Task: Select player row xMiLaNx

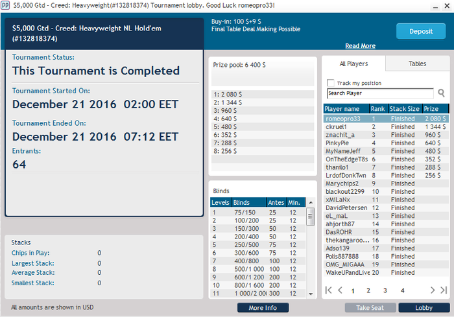Action: (386, 200)
